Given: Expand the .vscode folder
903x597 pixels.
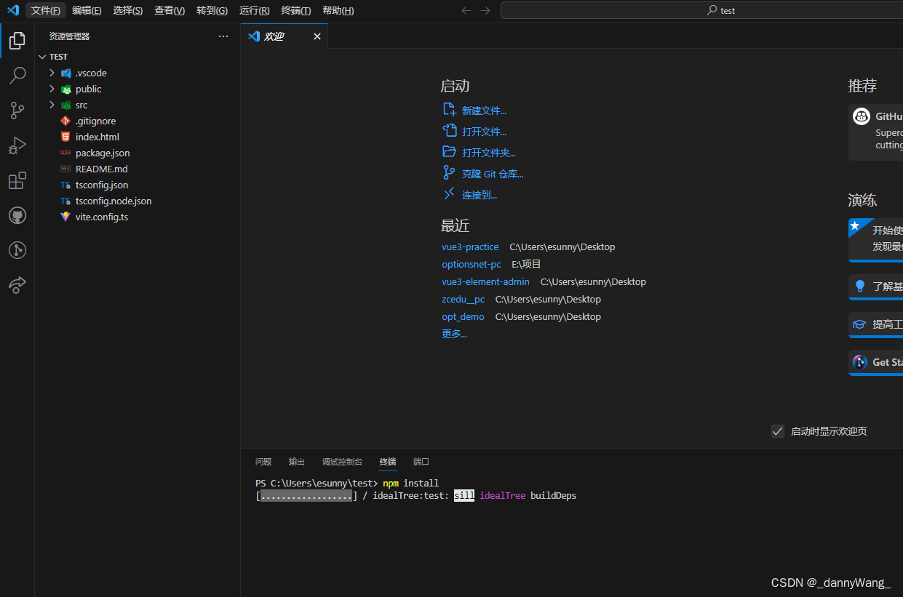Looking at the screenshot, I should click(x=52, y=73).
